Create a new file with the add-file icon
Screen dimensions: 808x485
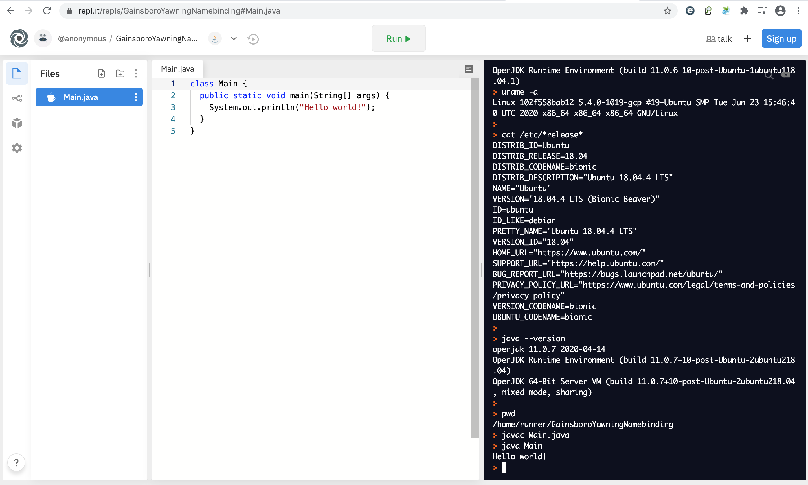point(102,73)
